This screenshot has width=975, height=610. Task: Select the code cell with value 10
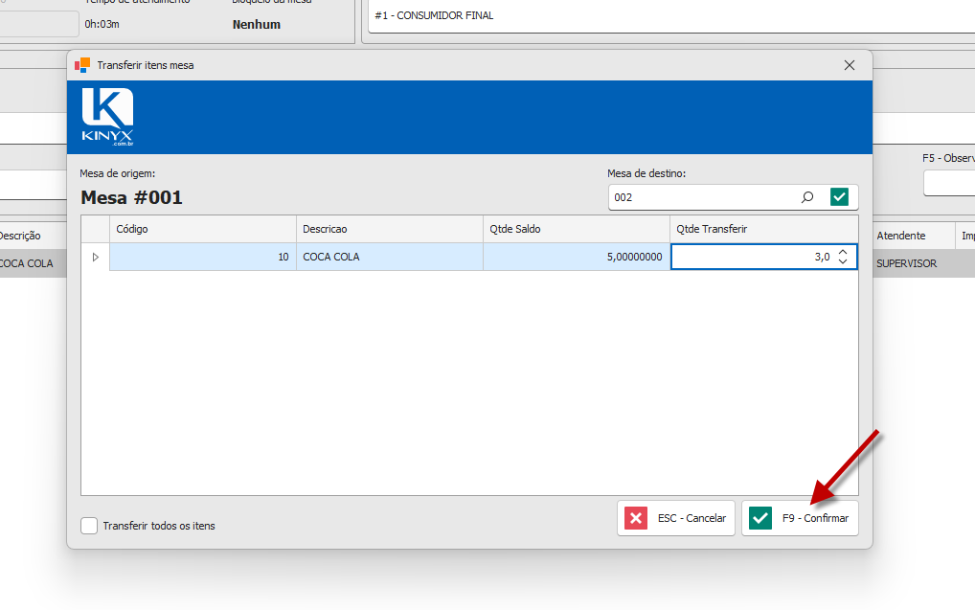click(x=203, y=257)
